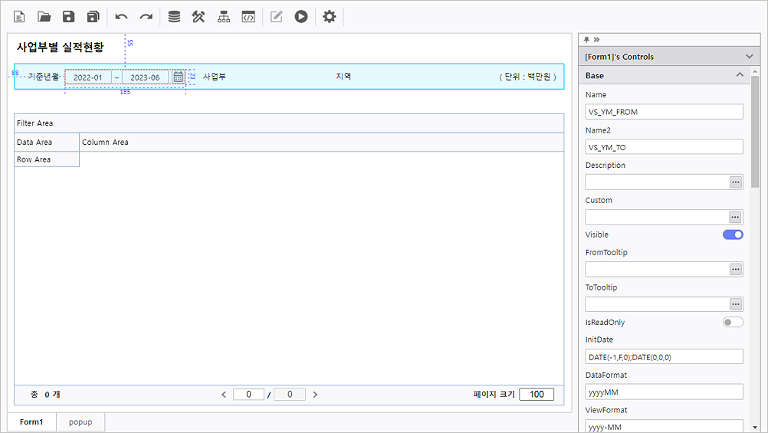Select the Form1 tab
768x433 pixels.
(x=31, y=422)
